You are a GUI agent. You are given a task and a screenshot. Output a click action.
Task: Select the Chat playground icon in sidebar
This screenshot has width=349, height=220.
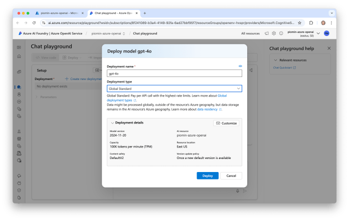[19, 87]
